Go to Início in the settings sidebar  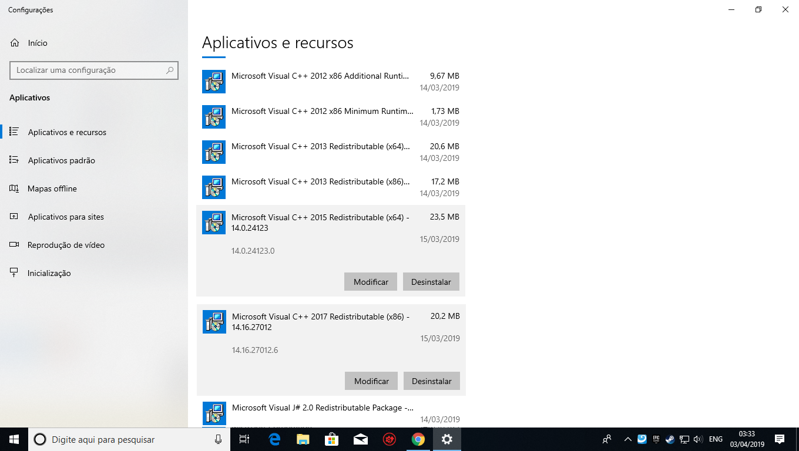pyautogui.click(x=94, y=43)
